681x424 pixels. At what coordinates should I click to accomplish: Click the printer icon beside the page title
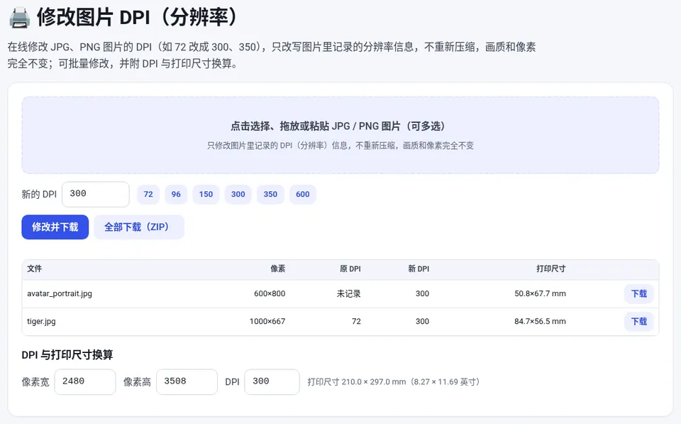click(20, 18)
